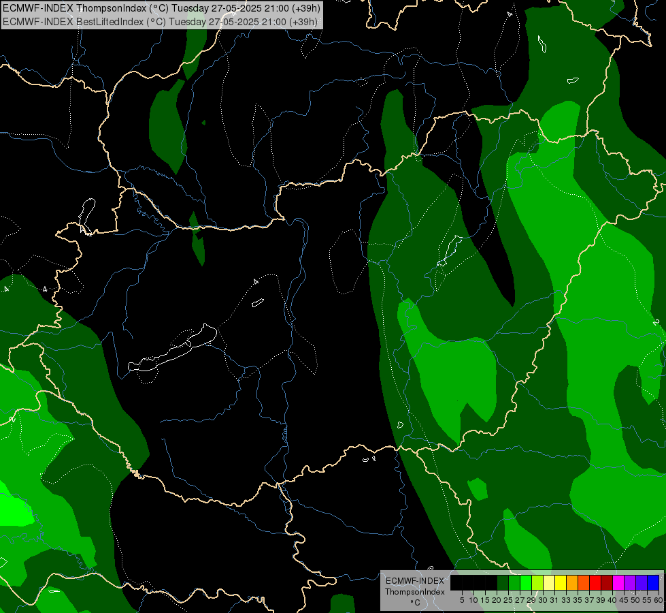Select the purple 45–50 legend swatch
Image resolution: width=666 pixels, height=613 pixels.
(x=630, y=582)
